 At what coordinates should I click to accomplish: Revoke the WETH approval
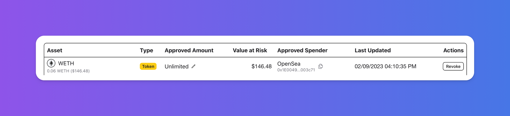click(453, 66)
